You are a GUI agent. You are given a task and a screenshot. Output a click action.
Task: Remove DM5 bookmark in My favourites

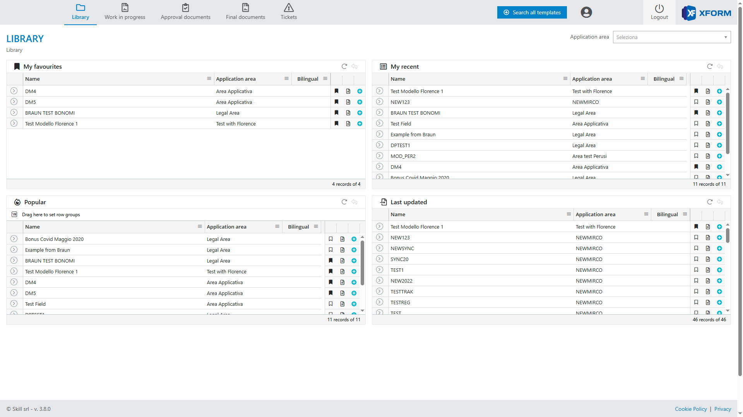pos(337,102)
